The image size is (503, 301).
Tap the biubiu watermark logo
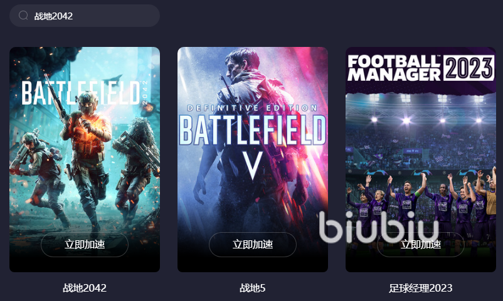coord(379,227)
